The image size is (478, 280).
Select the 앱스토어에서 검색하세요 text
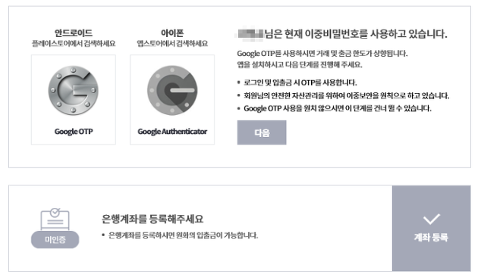tap(172, 43)
